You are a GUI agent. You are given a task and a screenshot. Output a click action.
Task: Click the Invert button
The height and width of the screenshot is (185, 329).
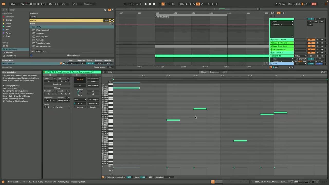pos(93,81)
